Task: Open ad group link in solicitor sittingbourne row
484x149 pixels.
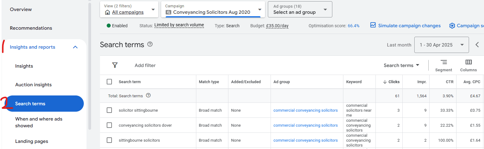Action: (x=305, y=110)
